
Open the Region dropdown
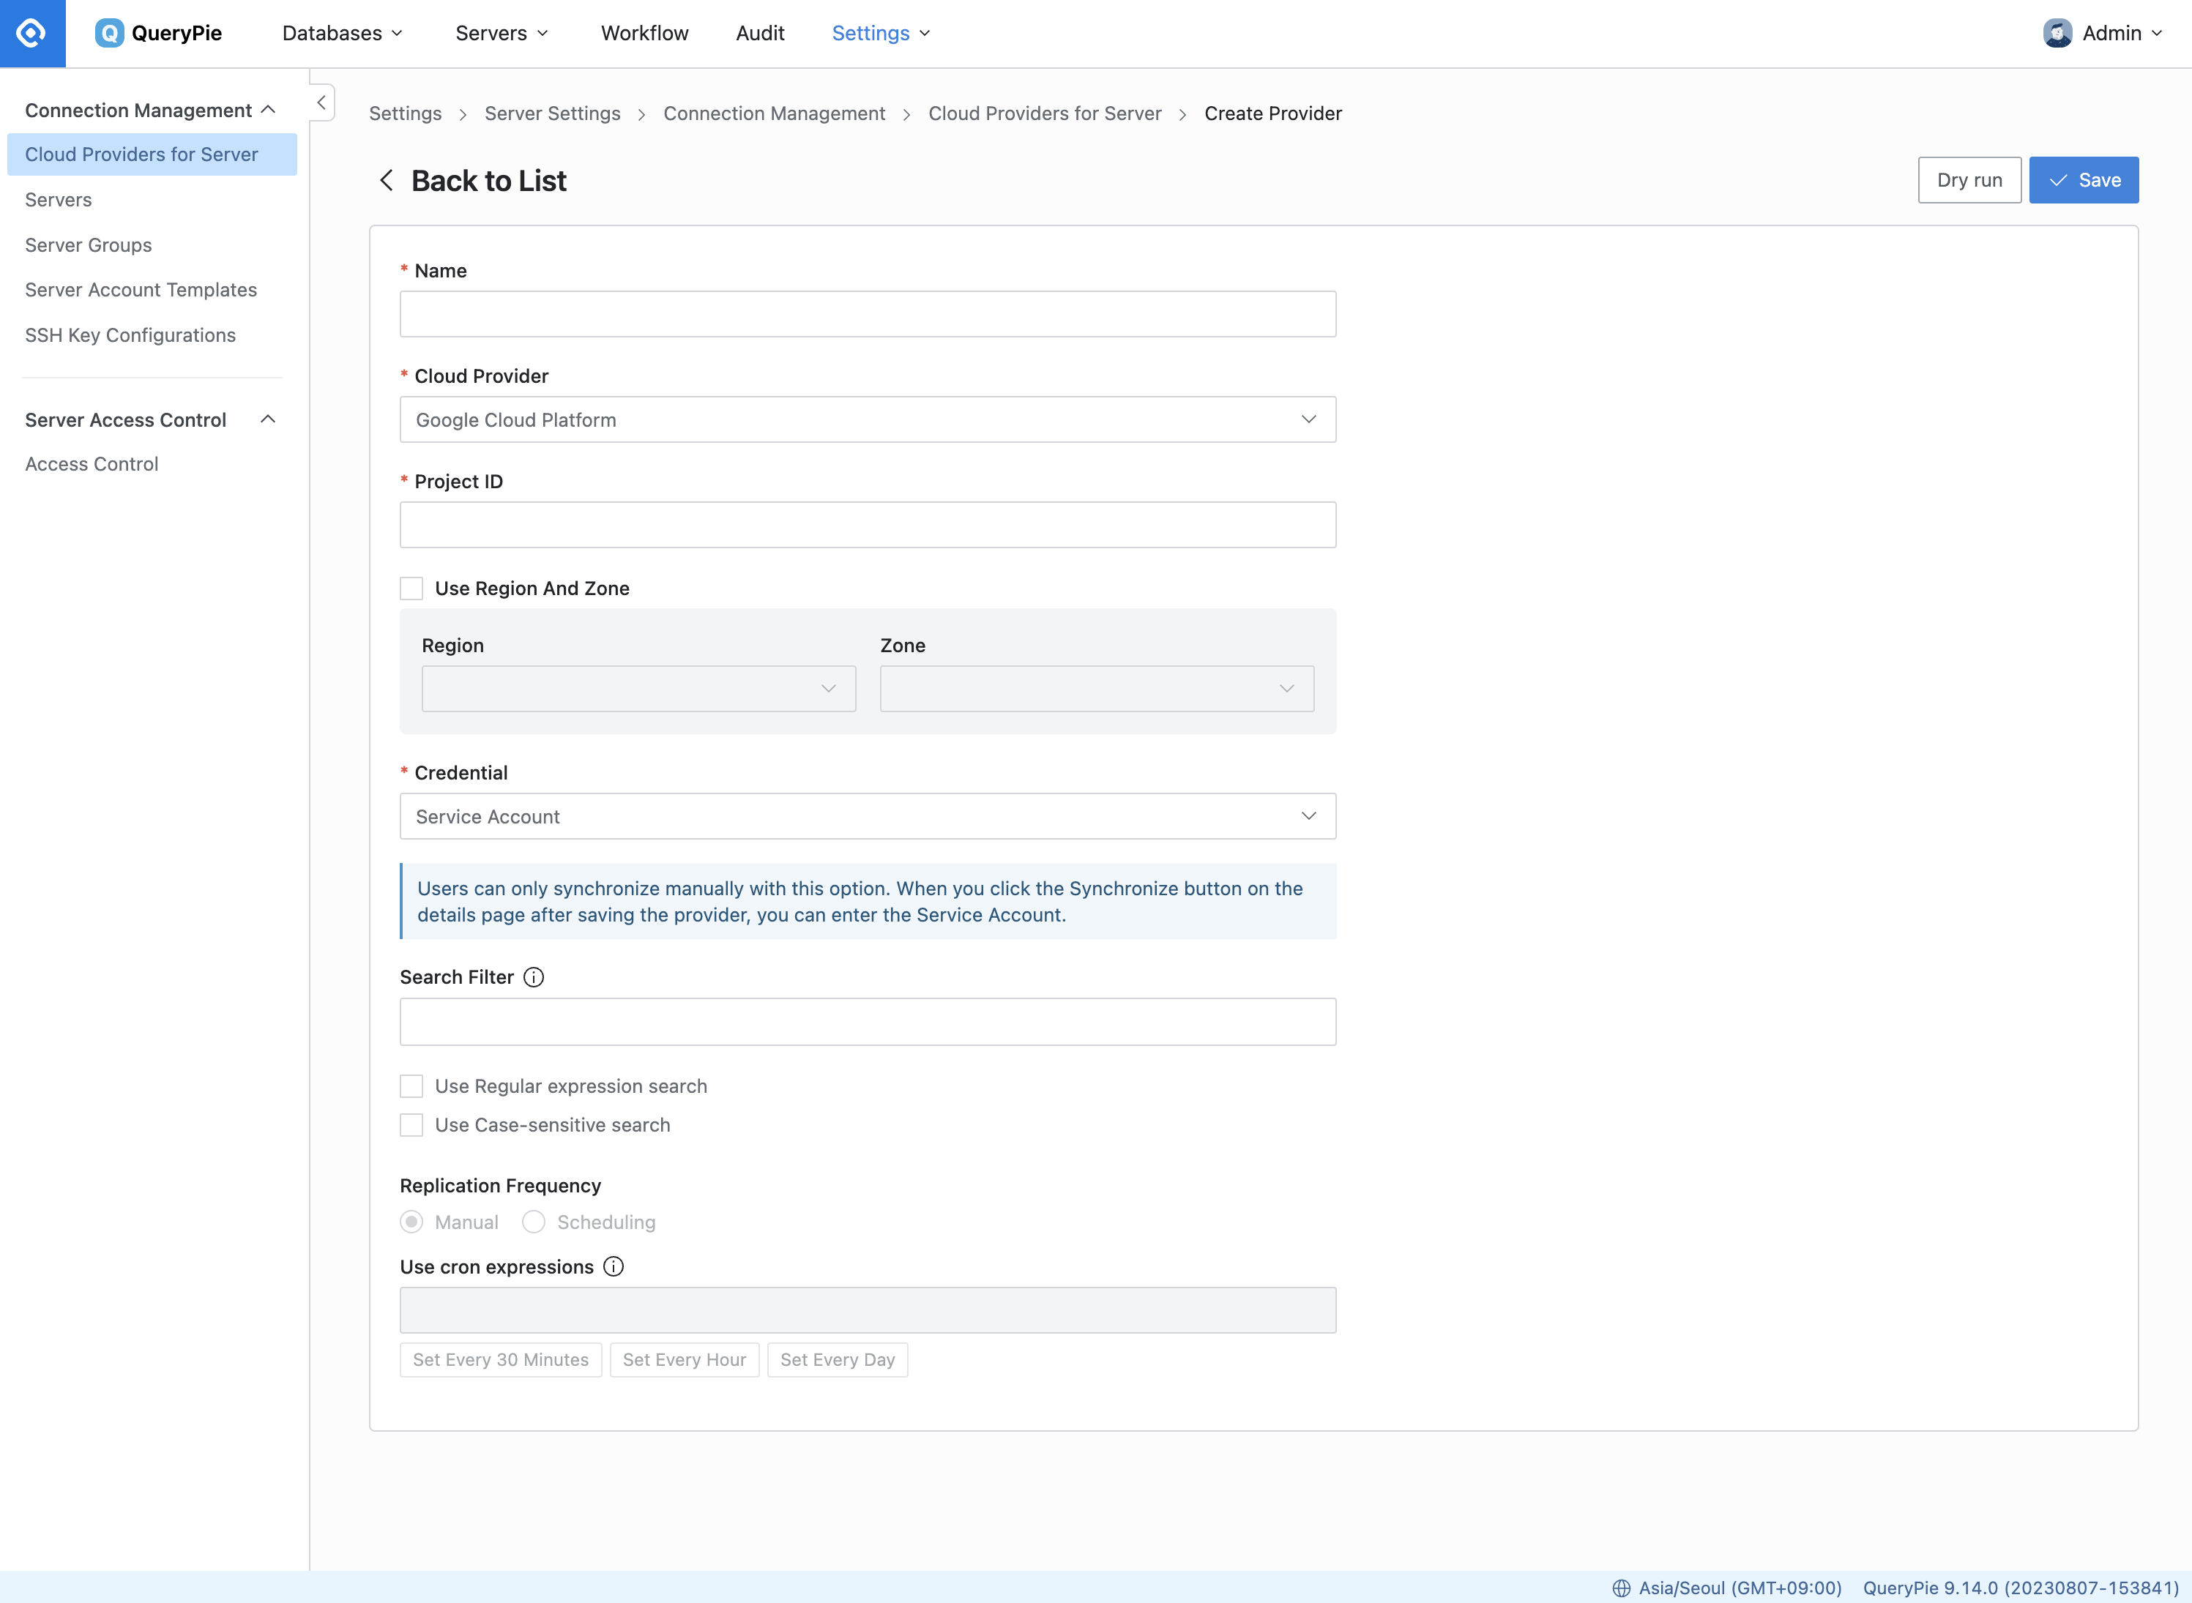pyautogui.click(x=638, y=688)
